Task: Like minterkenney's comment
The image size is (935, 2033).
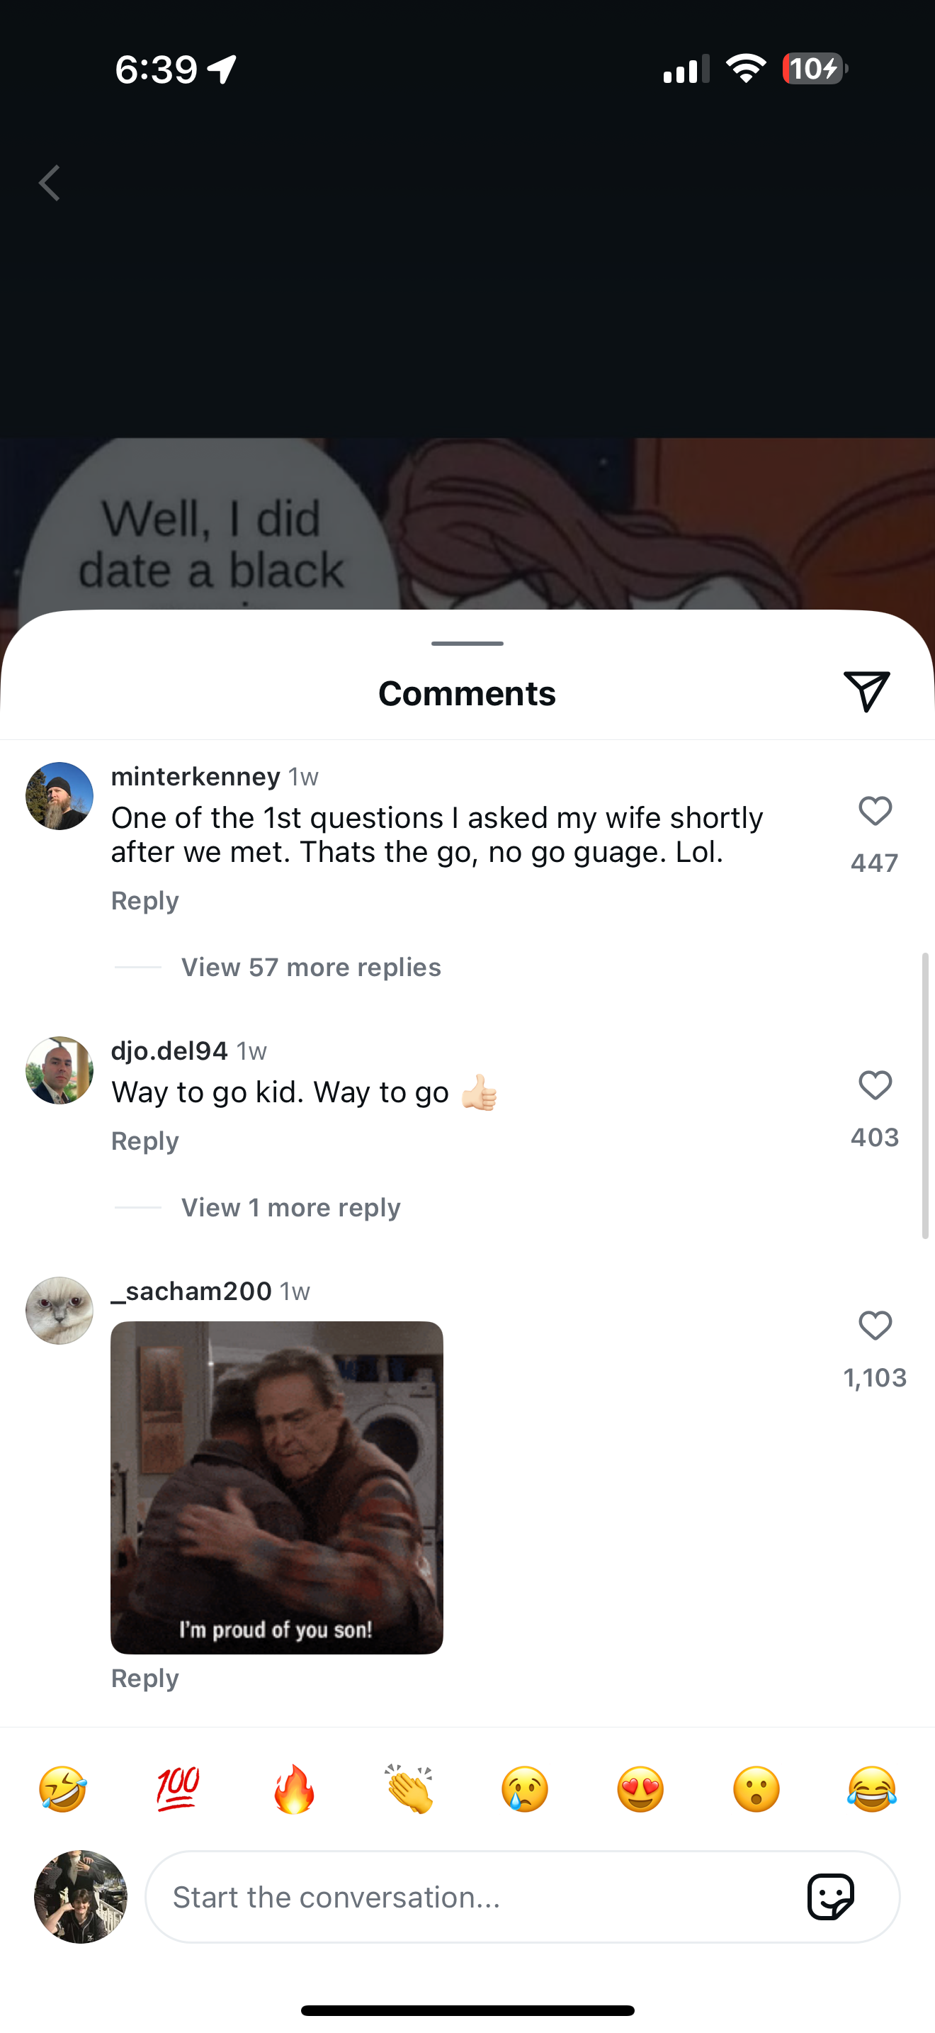Action: coord(874,812)
